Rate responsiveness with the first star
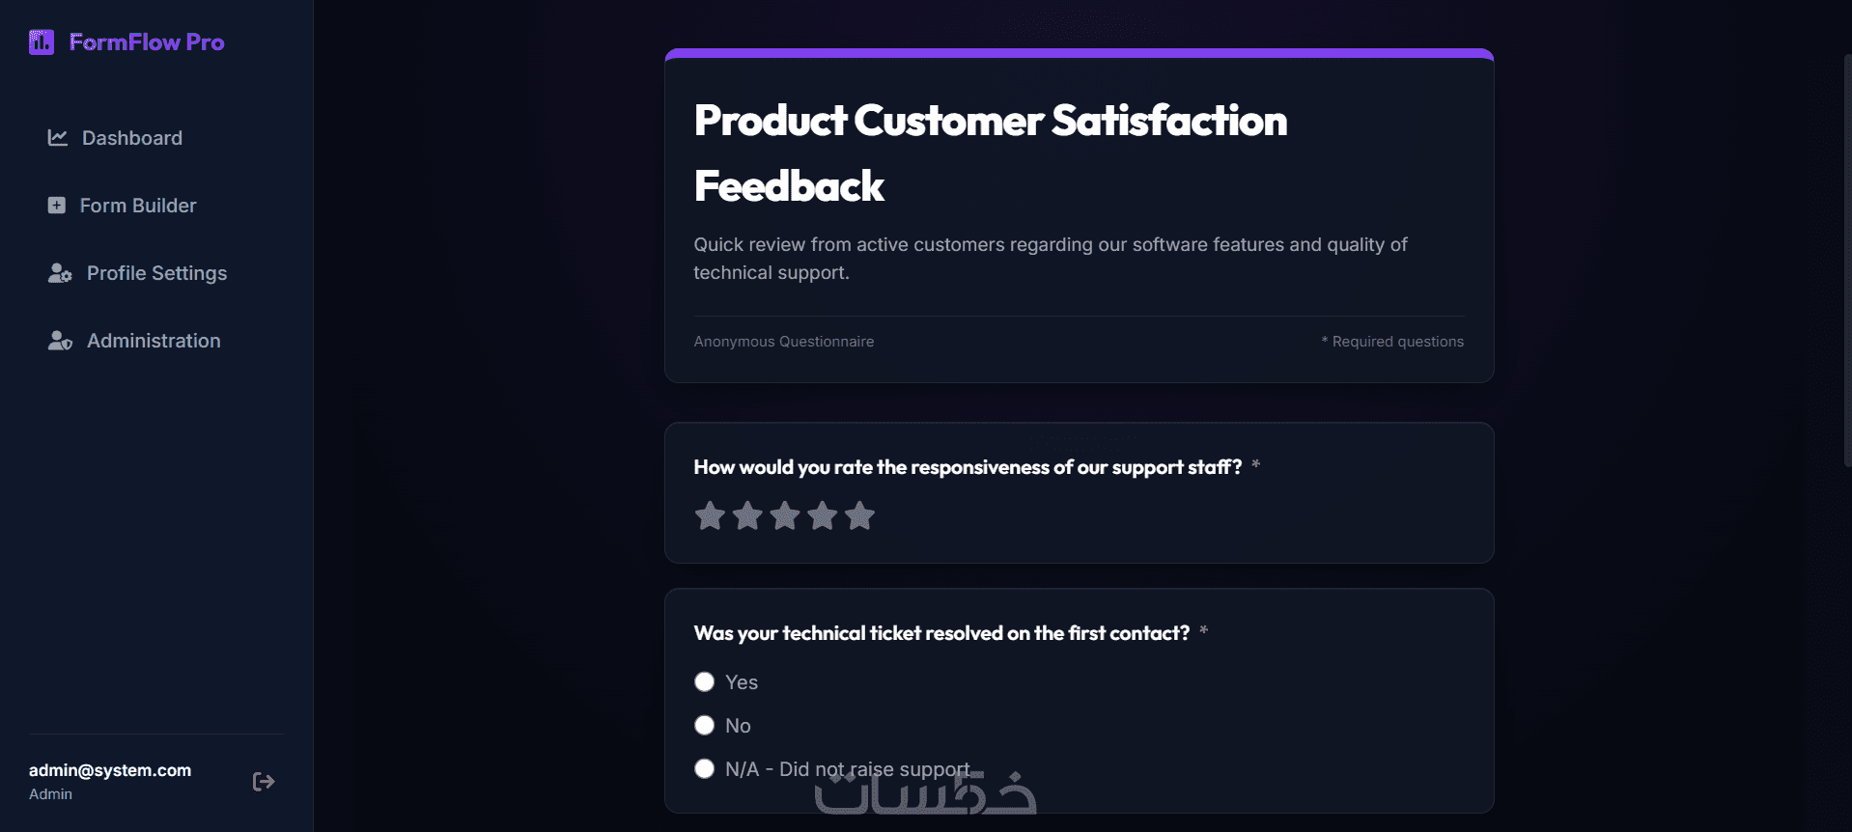The image size is (1852, 832). point(710,515)
